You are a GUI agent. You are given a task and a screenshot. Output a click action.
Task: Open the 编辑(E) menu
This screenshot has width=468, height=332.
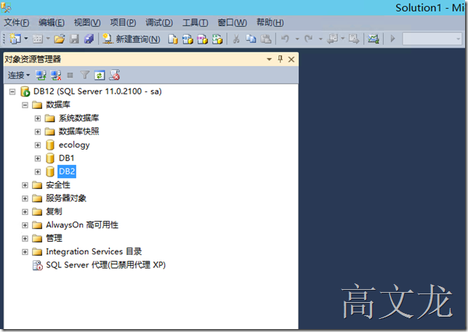pos(52,23)
